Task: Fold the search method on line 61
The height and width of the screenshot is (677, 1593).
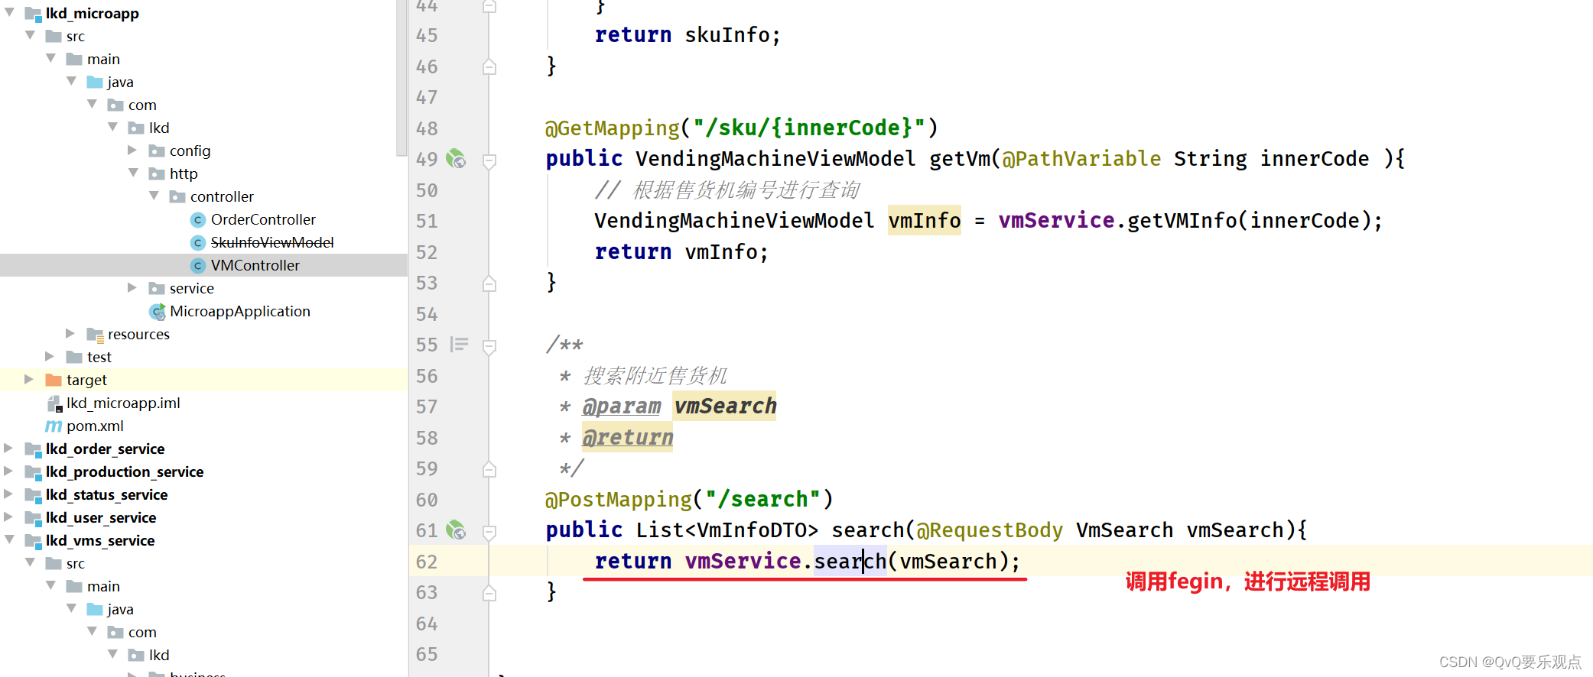Action: [489, 532]
